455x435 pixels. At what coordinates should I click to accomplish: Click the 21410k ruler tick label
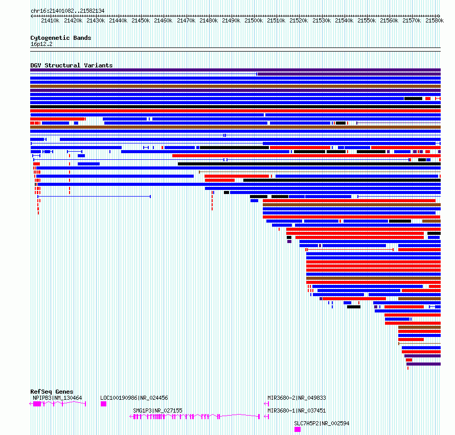click(x=50, y=20)
